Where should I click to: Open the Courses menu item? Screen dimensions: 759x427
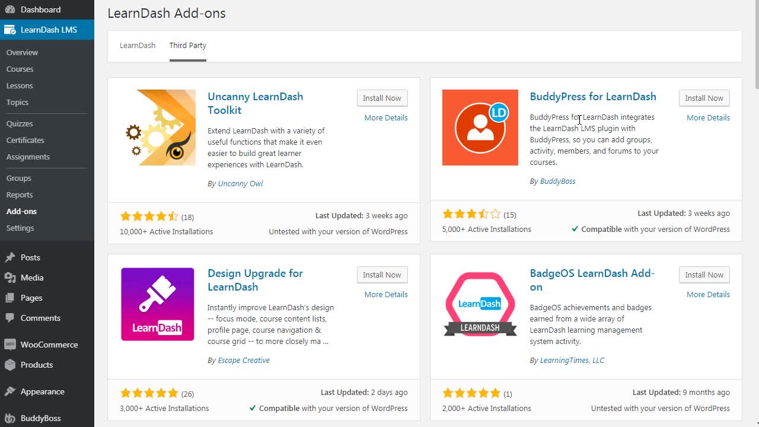[20, 69]
